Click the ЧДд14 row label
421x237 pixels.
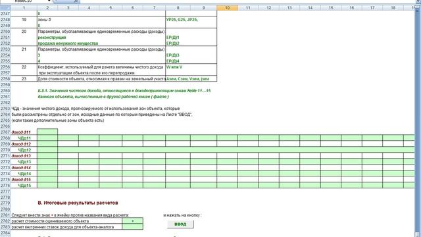(24, 173)
